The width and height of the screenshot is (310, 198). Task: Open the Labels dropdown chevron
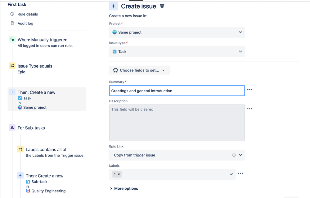(x=231, y=174)
